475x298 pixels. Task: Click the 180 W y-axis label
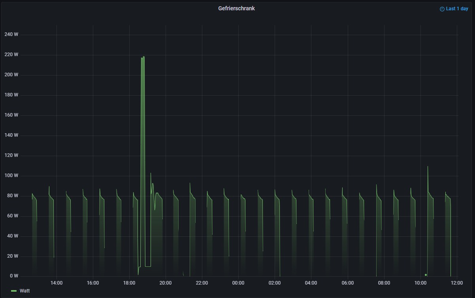pyautogui.click(x=11, y=95)
